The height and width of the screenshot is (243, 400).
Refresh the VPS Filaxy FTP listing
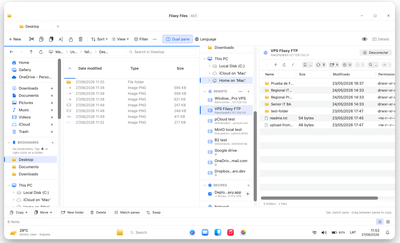tap(284, 65)
